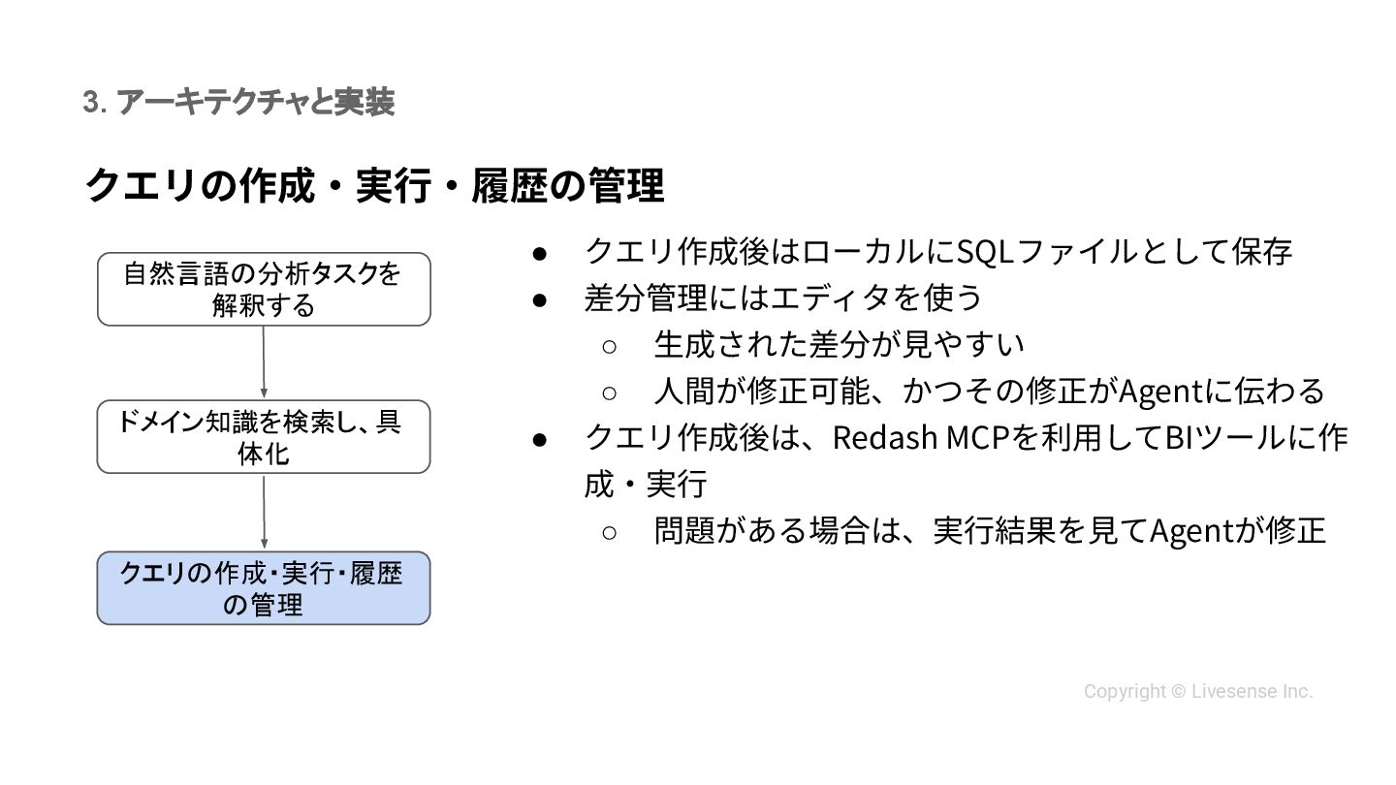
Task: Click the "生成された差分が見やすい" sub-bullet text
Action: pos(839,344)
